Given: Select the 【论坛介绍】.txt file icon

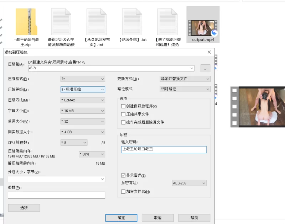Looking at the screenshot, I should [132, 22].
